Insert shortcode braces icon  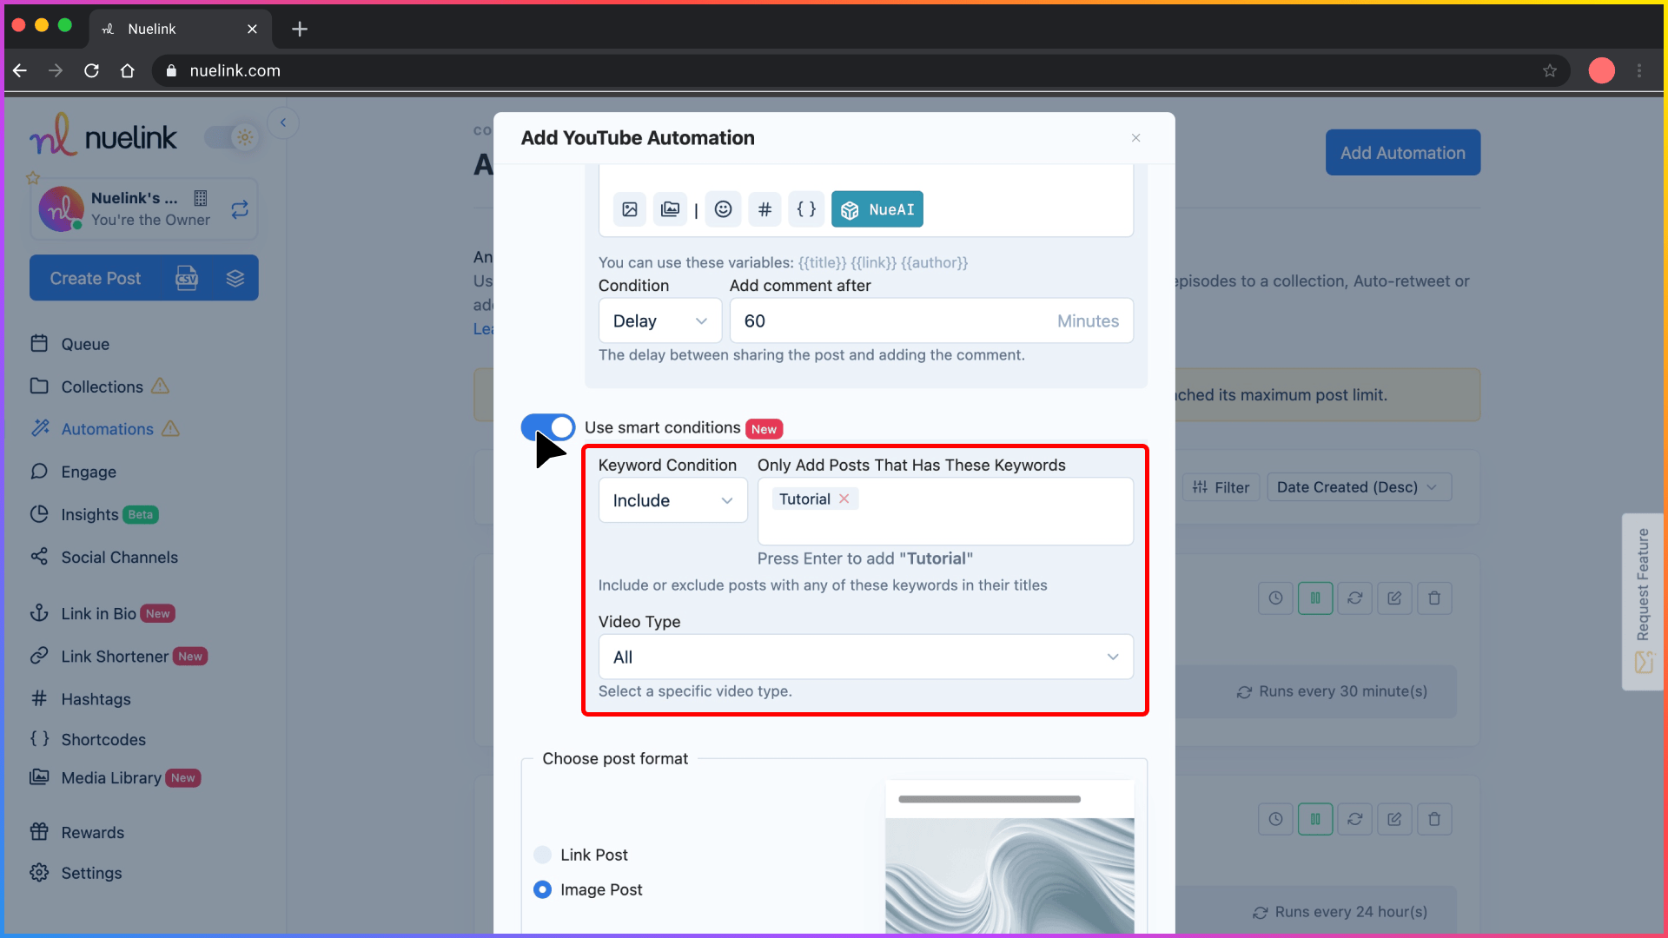pos(806,209)
